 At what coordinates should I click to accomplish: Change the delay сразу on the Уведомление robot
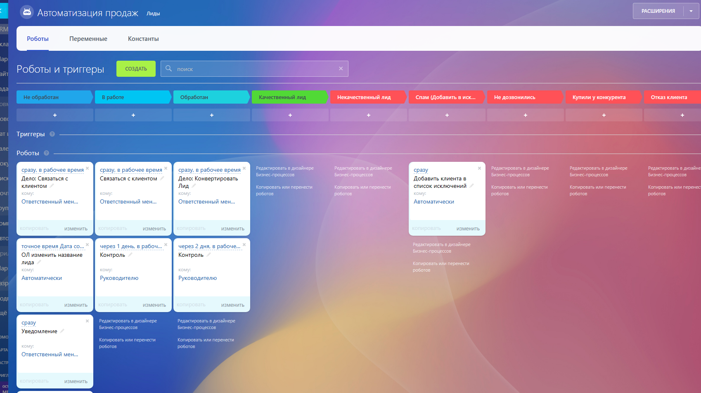[28, 323]
